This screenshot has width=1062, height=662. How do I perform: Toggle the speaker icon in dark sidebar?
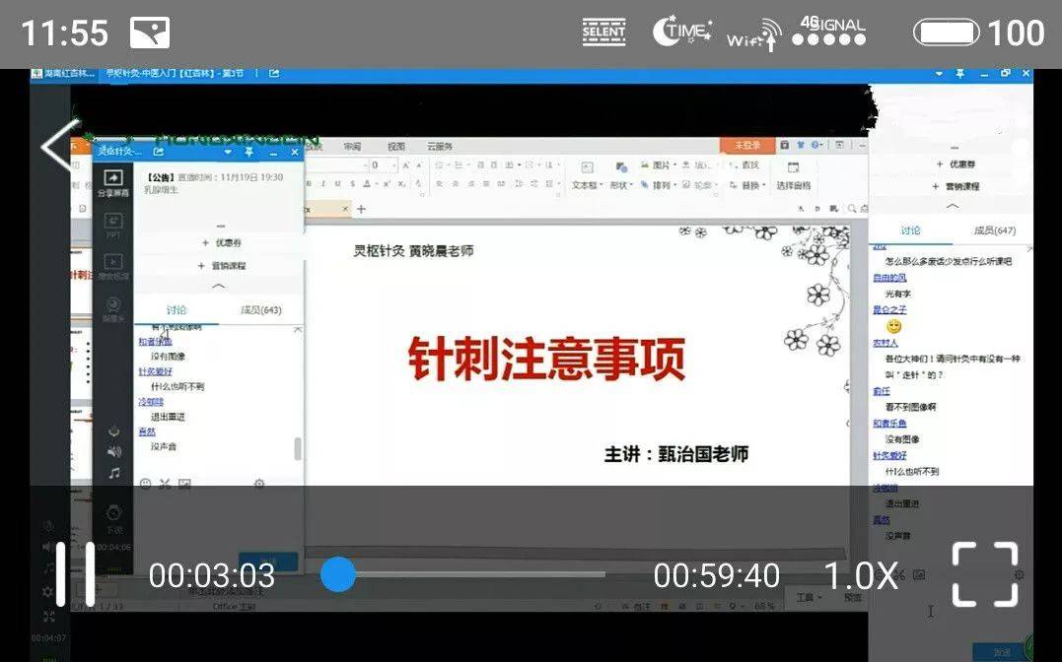coord(114,451)
